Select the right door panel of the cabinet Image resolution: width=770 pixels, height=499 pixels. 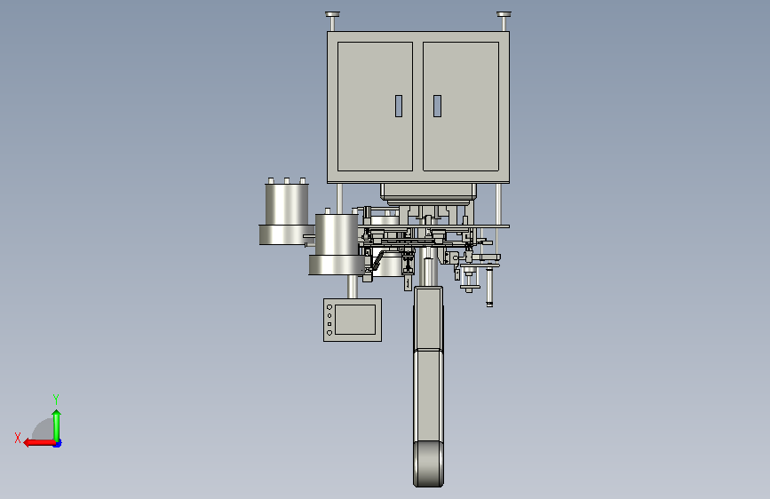pos(461,107)
